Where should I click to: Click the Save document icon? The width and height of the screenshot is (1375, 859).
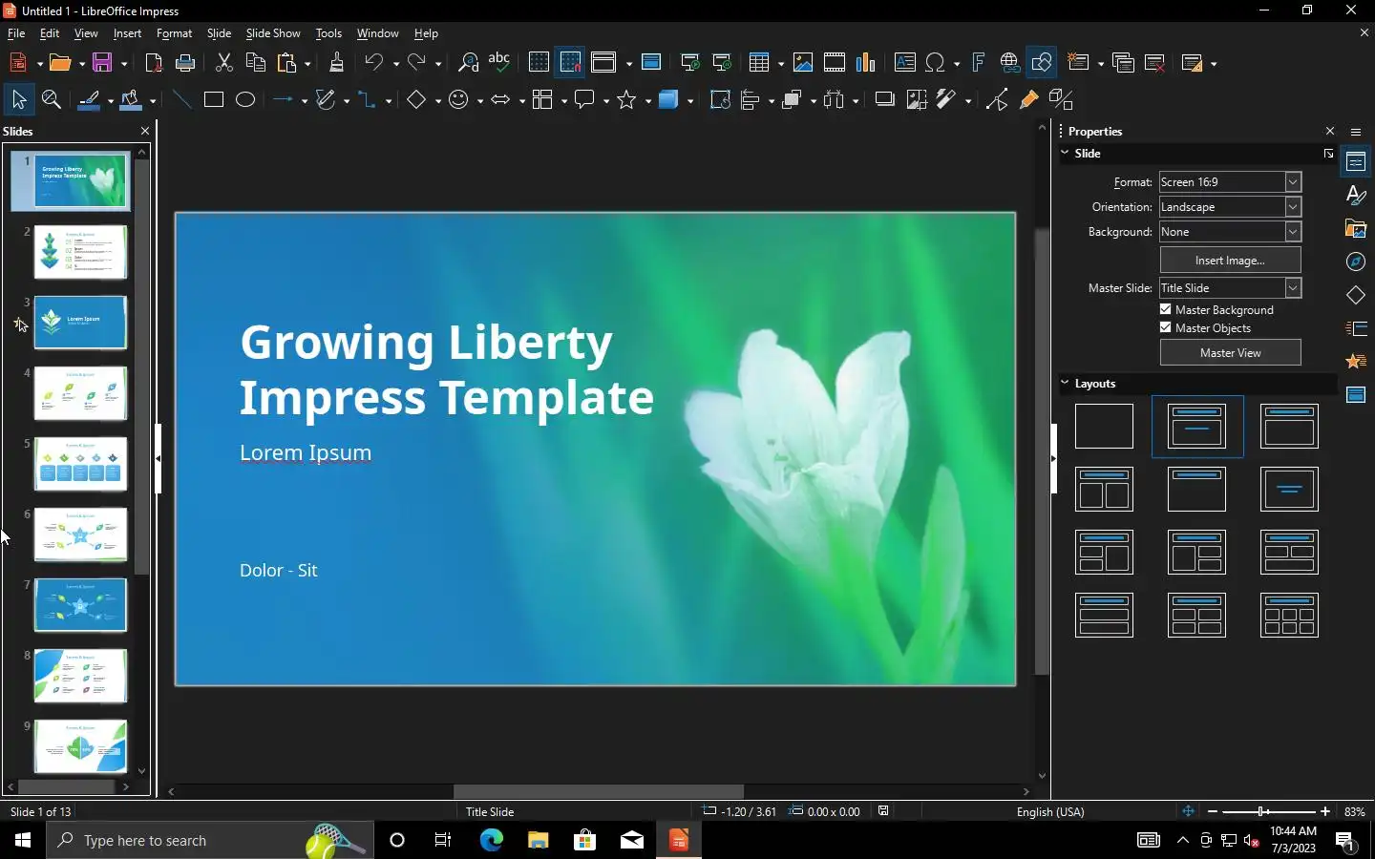tap(103, 63)
